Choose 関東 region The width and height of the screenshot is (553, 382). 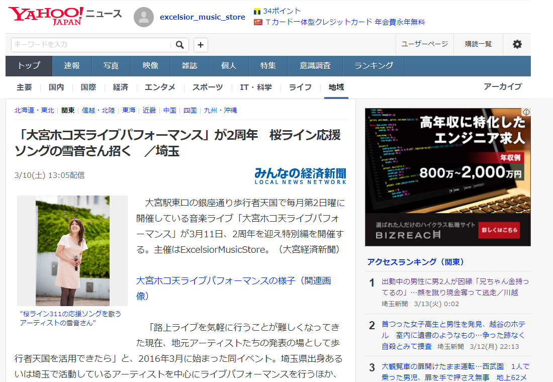point(68,111)
